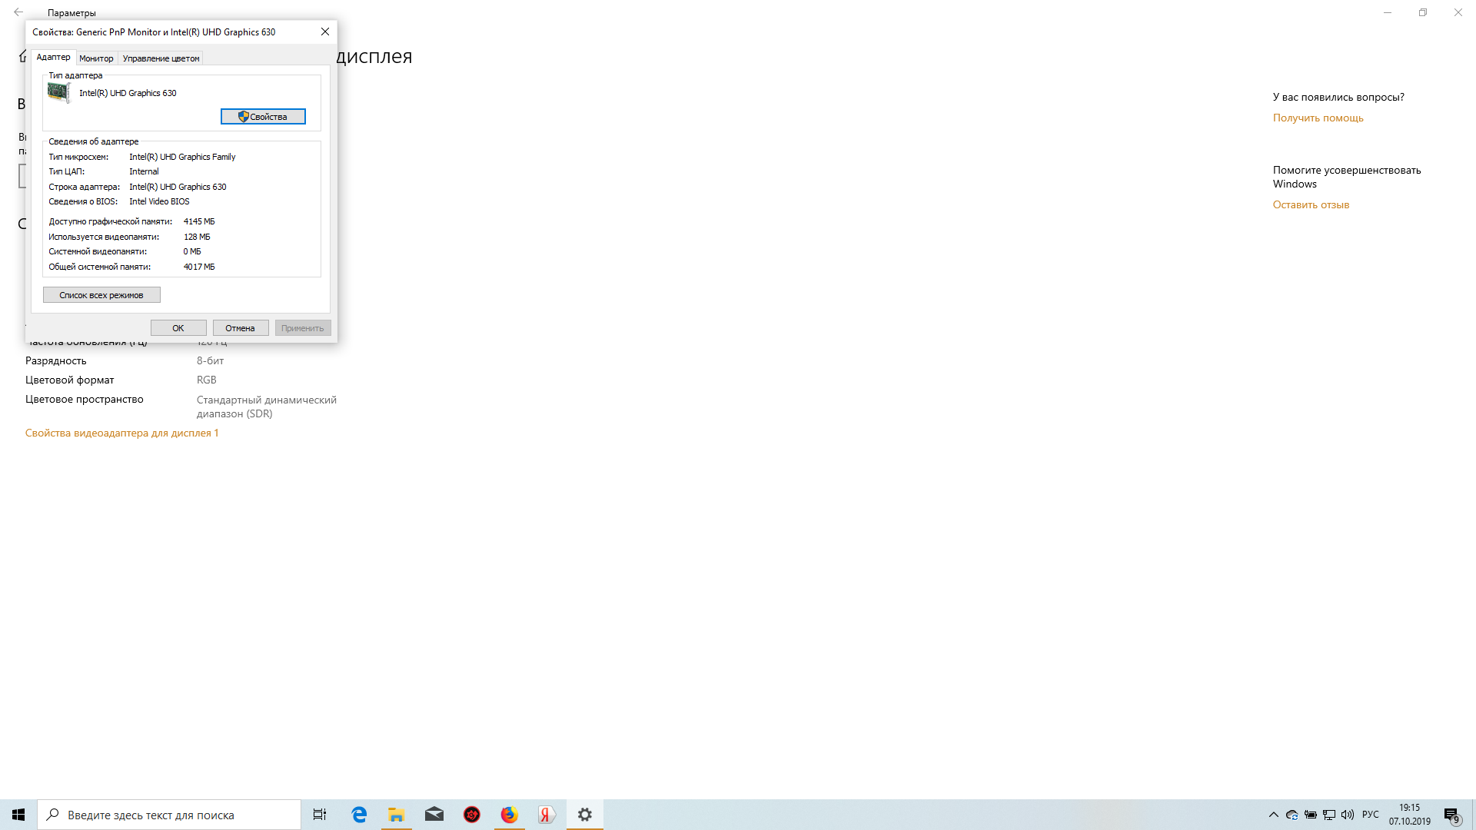Show hidden system tray icons

pos(1273,815)
